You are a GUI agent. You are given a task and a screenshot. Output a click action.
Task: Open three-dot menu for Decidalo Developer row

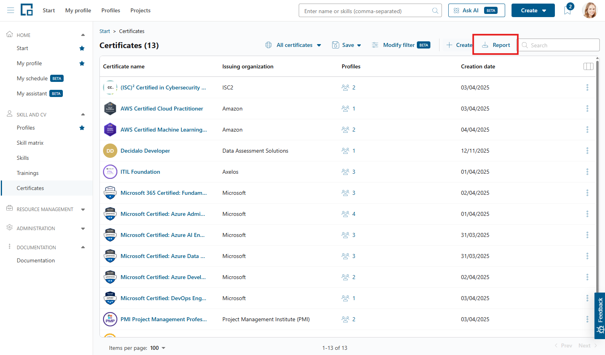(587, 151)
